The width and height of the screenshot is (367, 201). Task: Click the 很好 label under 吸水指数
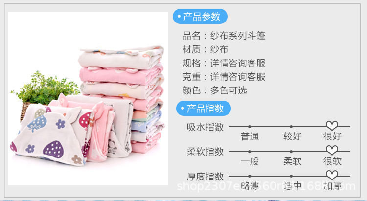pos(332,136)
